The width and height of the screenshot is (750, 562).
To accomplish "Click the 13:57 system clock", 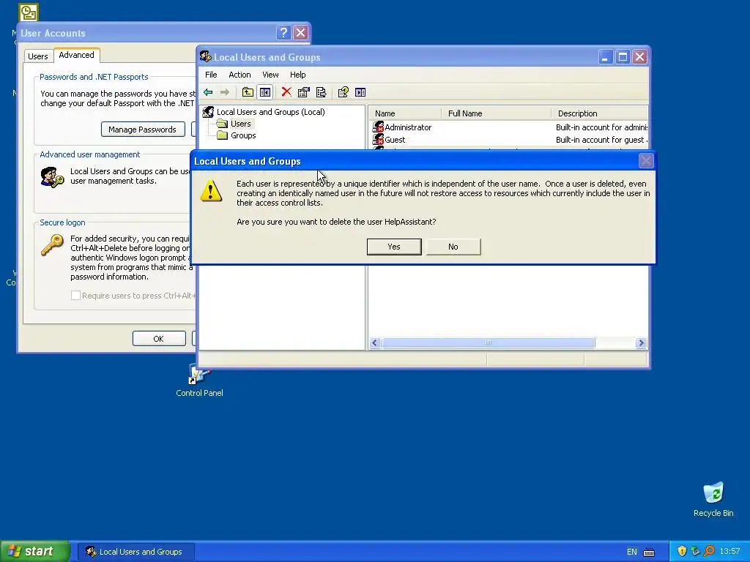I will pyautogui.click(x=729, y=552).
